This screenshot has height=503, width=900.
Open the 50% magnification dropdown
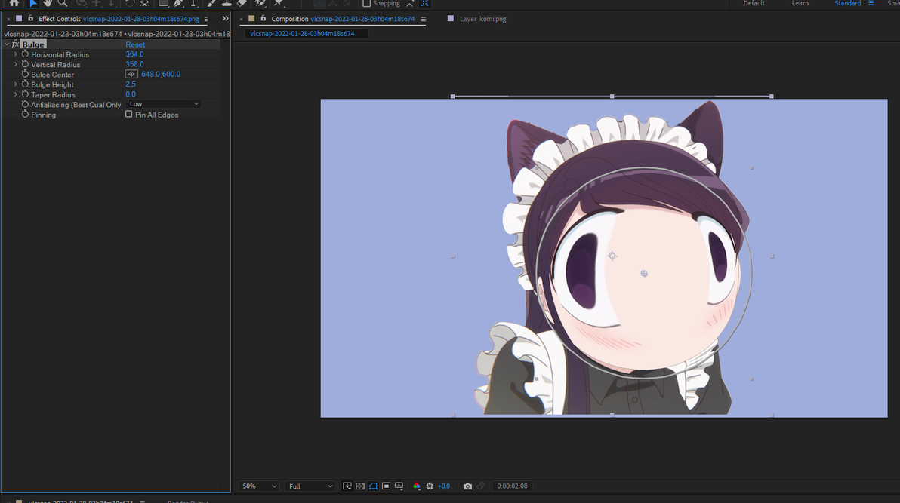[259, 486]
